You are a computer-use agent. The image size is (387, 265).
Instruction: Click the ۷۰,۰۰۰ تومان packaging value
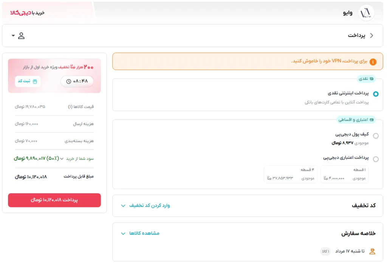(26, 141)
